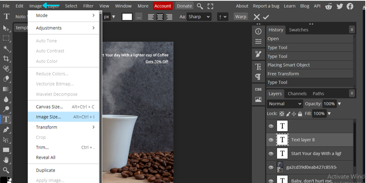Select the Blur tool
This screenshot has height=183, width=366.
tap(6, 99)
